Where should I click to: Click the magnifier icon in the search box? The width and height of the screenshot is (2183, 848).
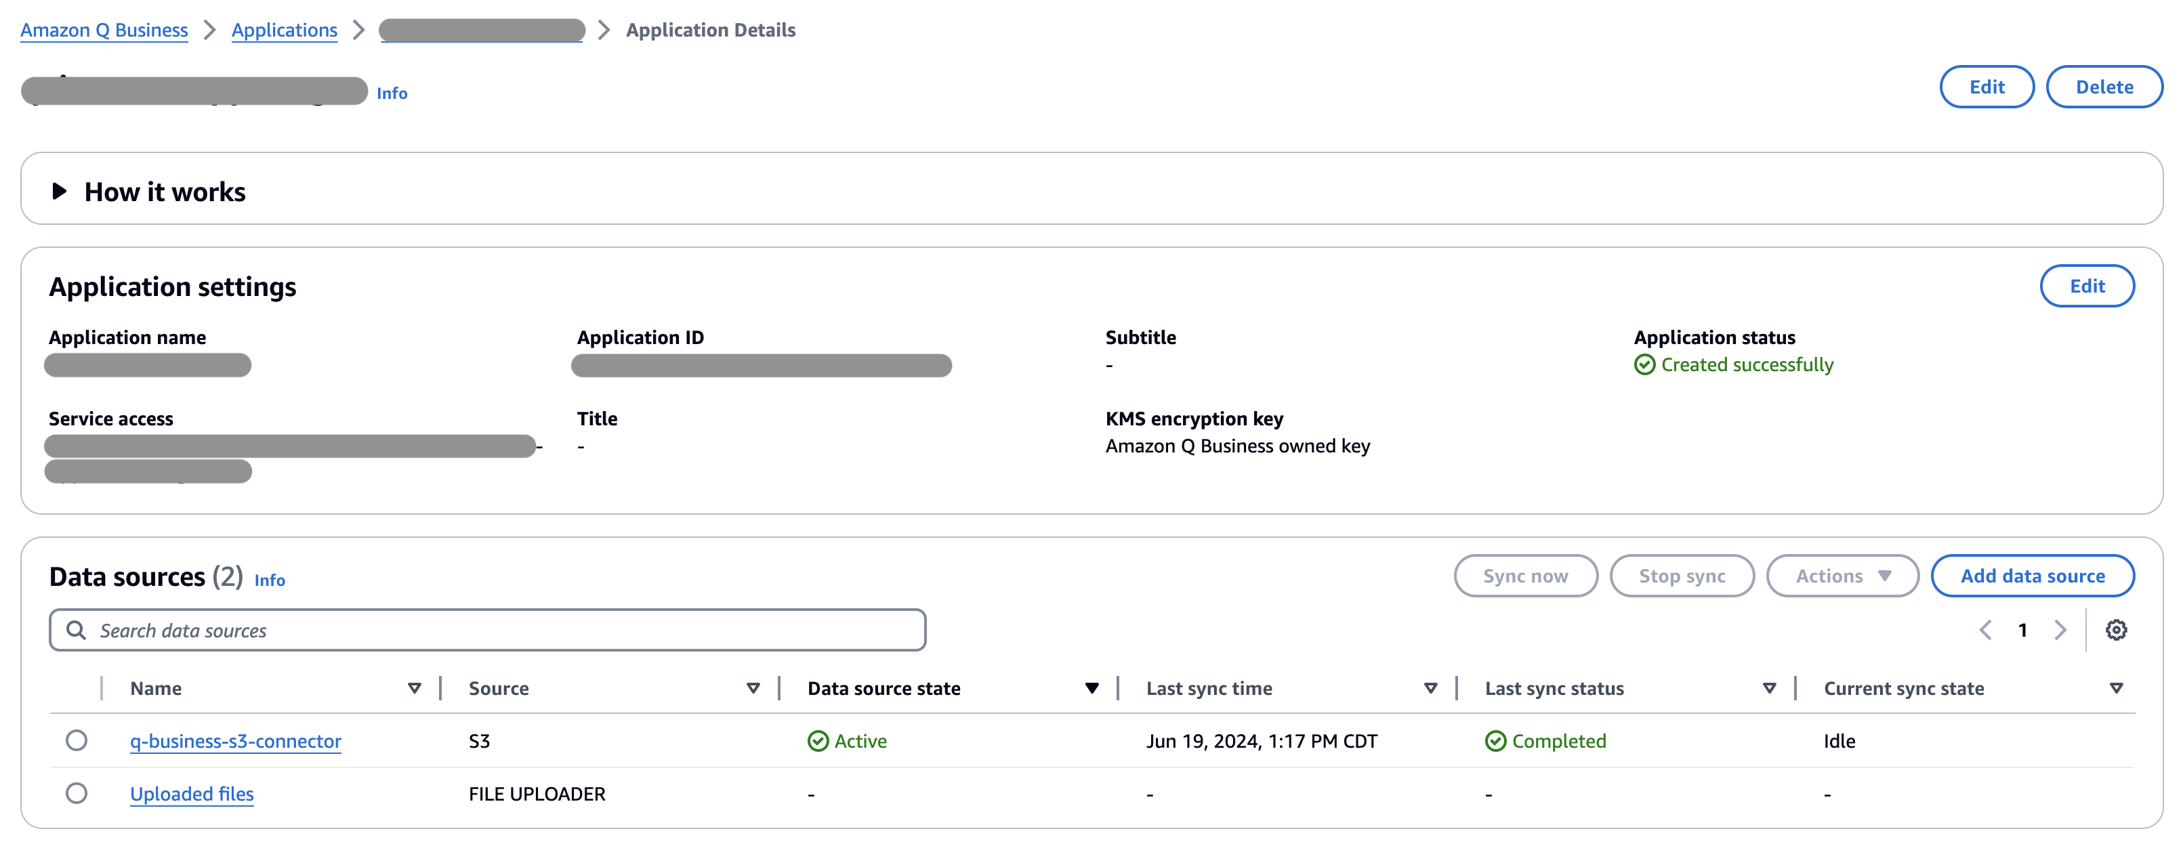pyautogui.click(x=77, y=629)
